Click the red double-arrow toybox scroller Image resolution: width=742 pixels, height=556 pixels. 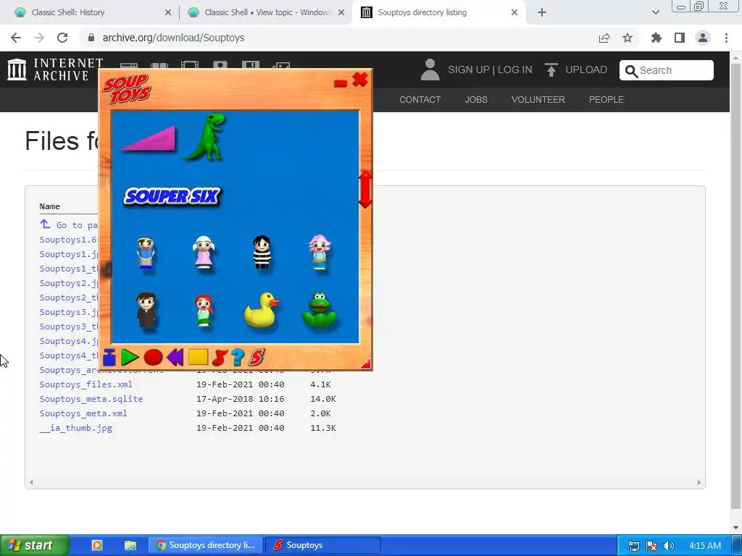tap(365, 189)
